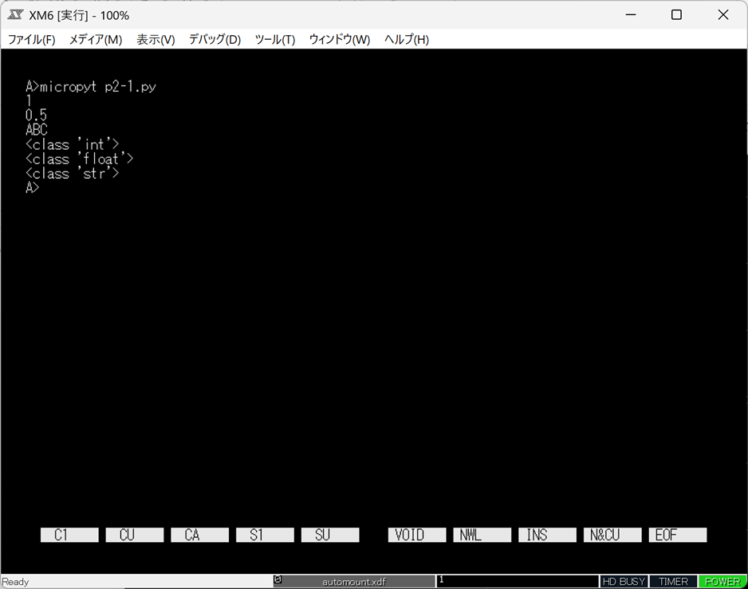Click the CU function key label
748x589 pixels.
(x=135, y=535)
